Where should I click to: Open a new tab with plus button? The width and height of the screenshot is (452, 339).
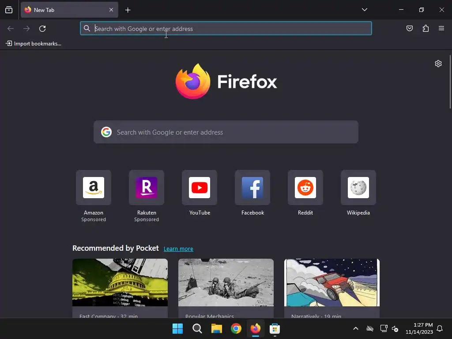pos(128,10)
